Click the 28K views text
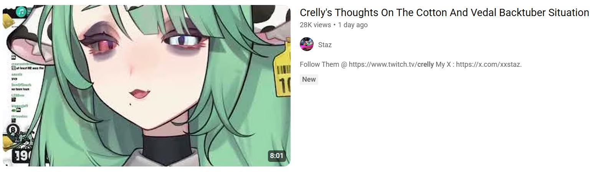Viewport: 590px width, 173px height. coord(315,25)
